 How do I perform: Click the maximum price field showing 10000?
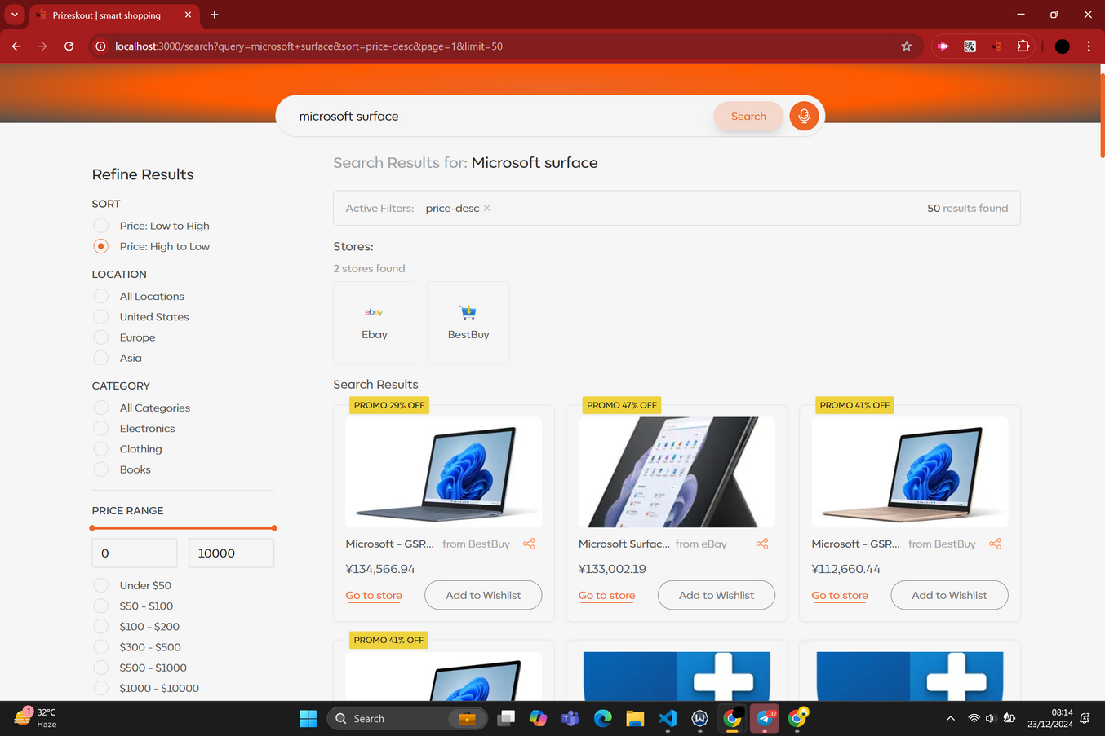click(232, 553)
